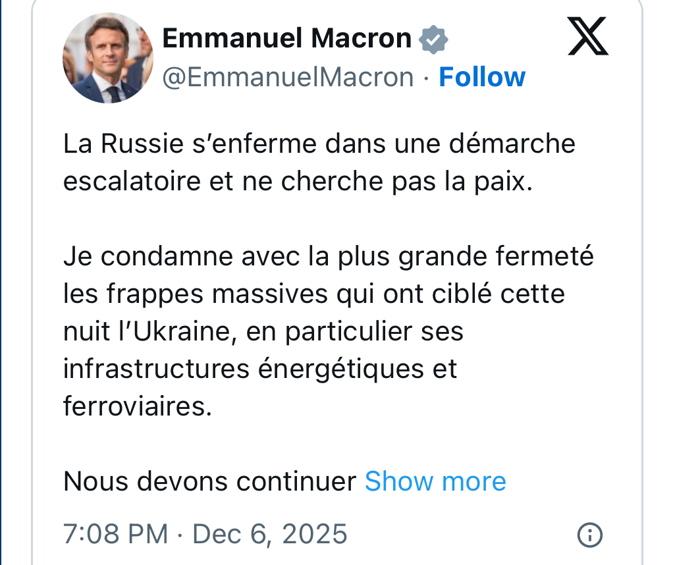Image resolution: width=673 pixels, height=565 pixels.
Task: Open the @EmmanuelMacron handle link
Action: coord(288,78)
